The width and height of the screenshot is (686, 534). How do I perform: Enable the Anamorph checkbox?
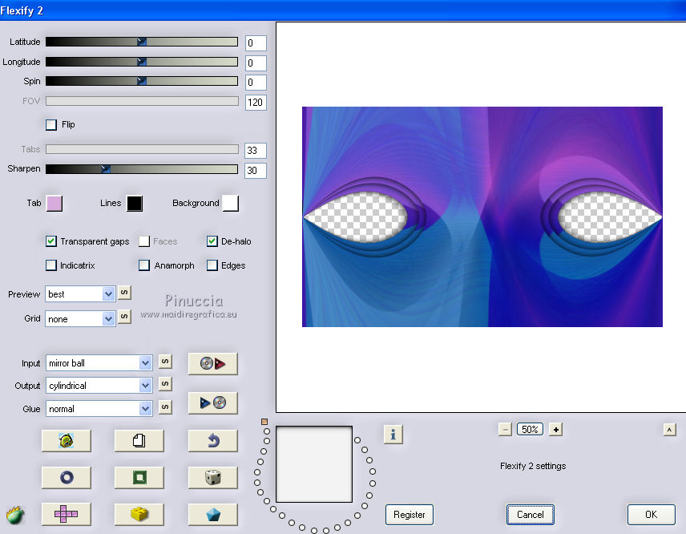[x=144, y=265]
